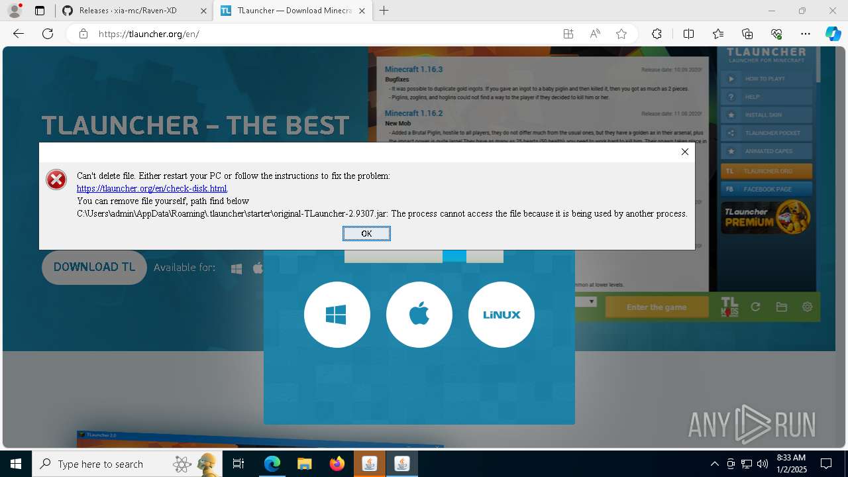This screenshot has width=848, height=477.
Task: Click Edge icon in taskbar
Action: 272,464
